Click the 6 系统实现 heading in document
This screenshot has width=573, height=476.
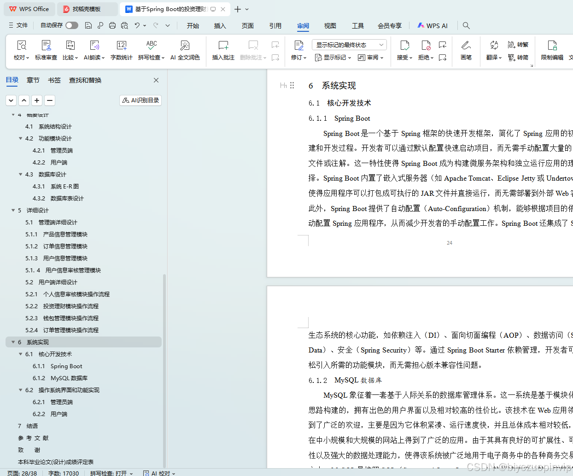point(332,86)
